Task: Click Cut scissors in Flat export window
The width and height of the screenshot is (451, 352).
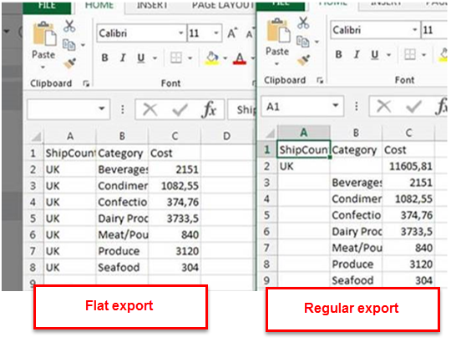Action: (x=69, y=26)
